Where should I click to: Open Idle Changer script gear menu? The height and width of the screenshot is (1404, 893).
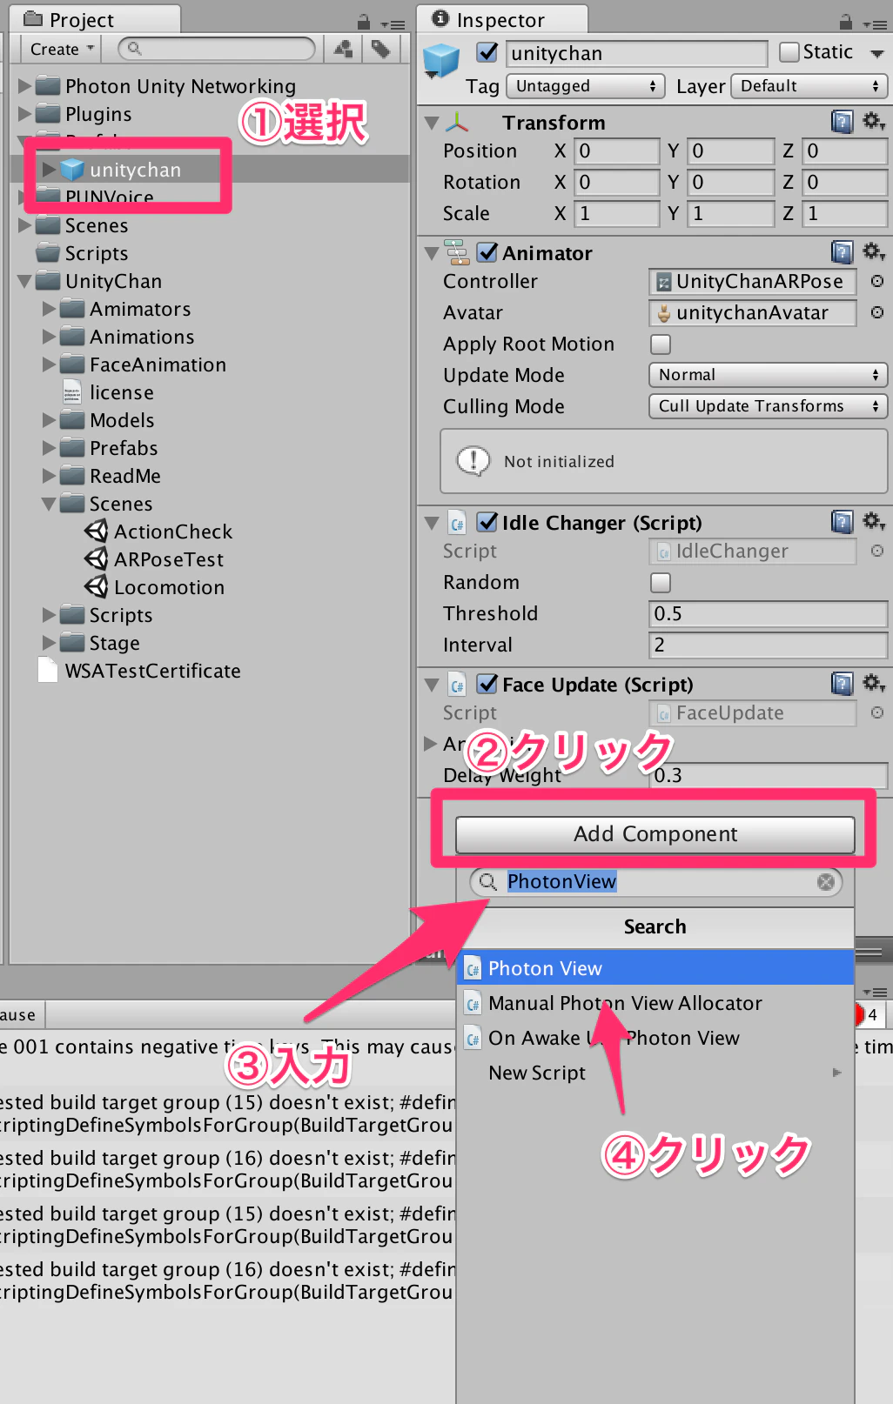(x=873, y=522)
